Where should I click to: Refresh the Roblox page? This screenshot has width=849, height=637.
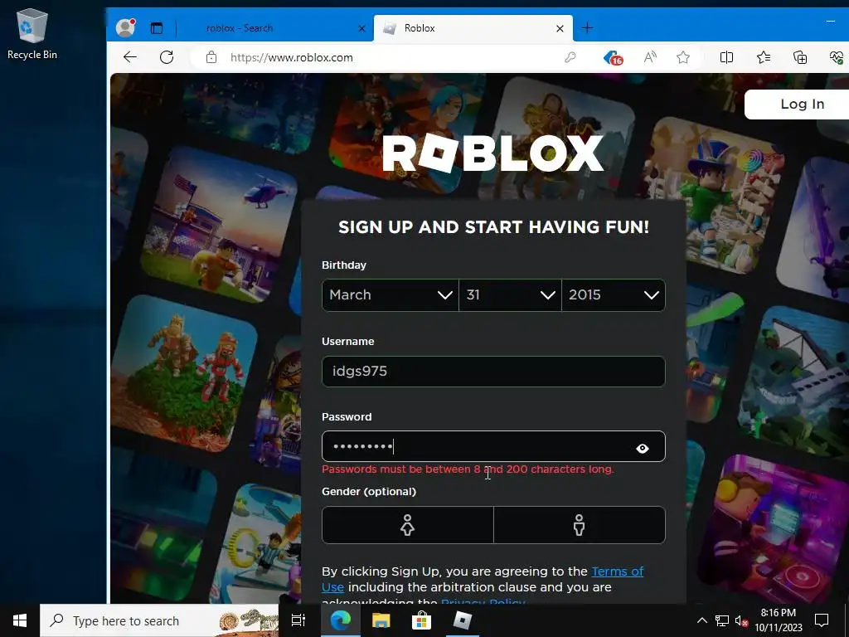point(167,57)
